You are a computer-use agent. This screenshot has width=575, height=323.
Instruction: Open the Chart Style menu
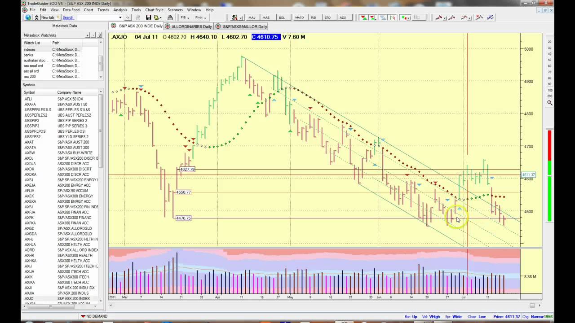(155, 9)
